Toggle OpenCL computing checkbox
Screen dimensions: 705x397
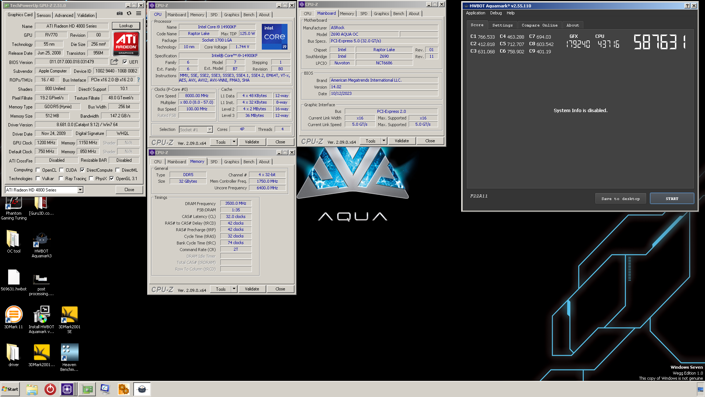click(38, 170)
